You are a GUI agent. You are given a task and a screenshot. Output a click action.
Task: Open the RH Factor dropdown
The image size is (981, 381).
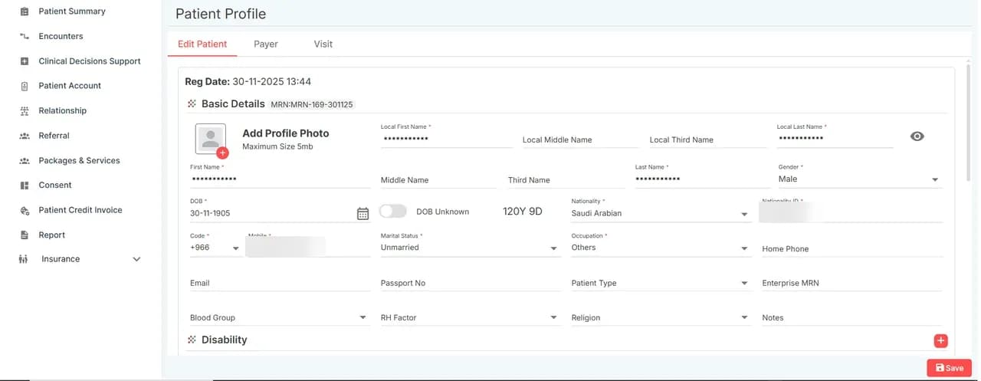(471, 317)
